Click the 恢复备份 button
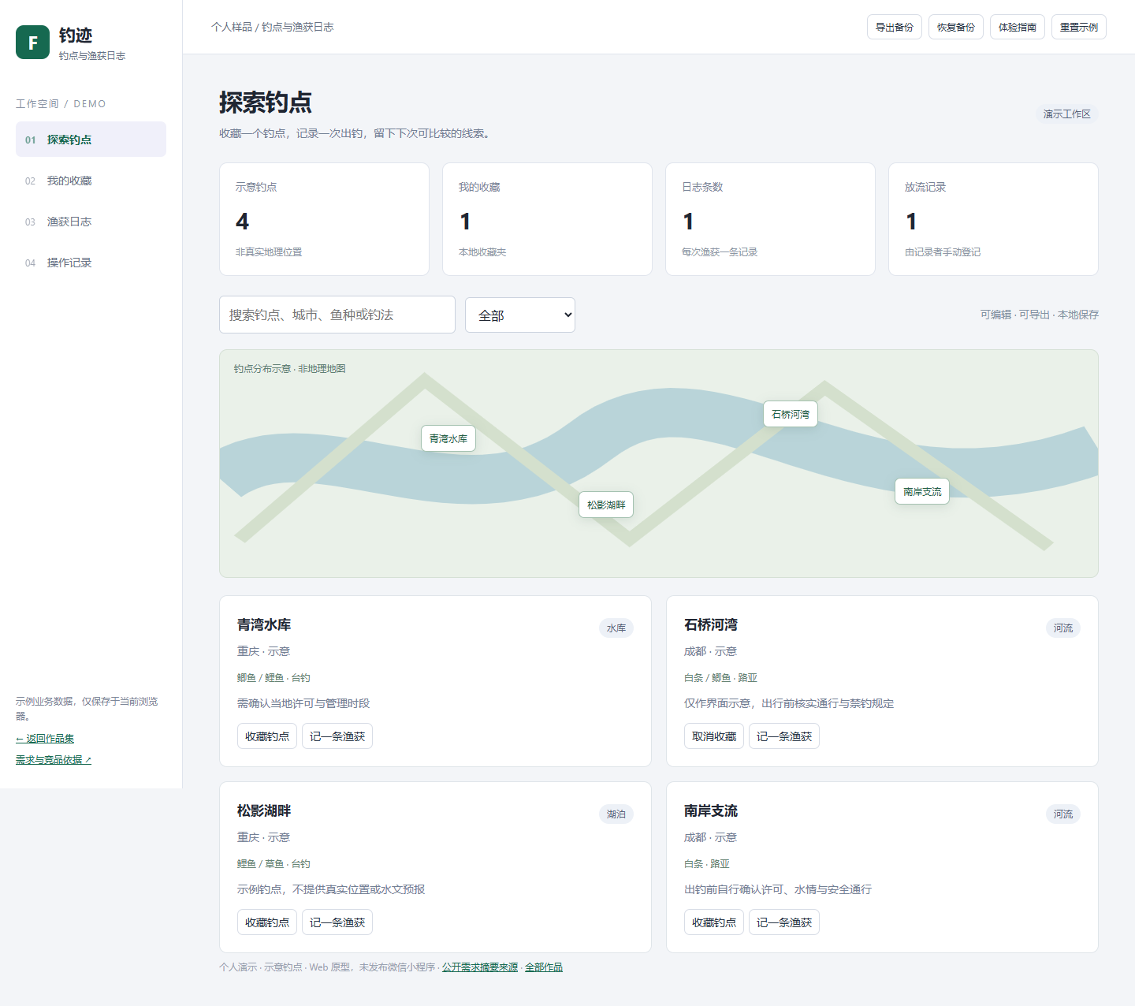Viewport: 1135px width, 1006px height. coord(956,27)
